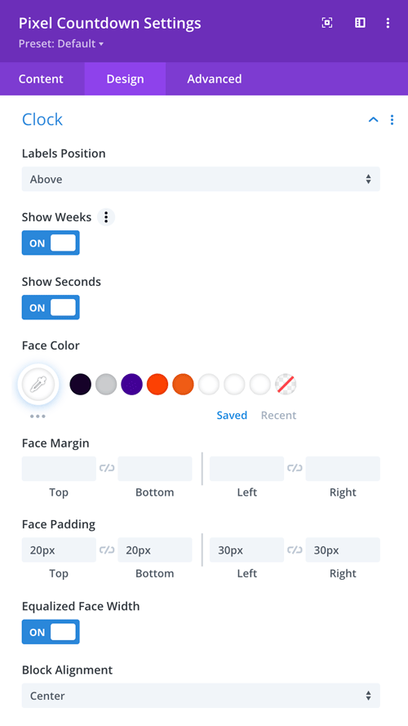This screenshot has height=726, width=408.
Task: Collapse the Clock section chevron
Action: 373,120
